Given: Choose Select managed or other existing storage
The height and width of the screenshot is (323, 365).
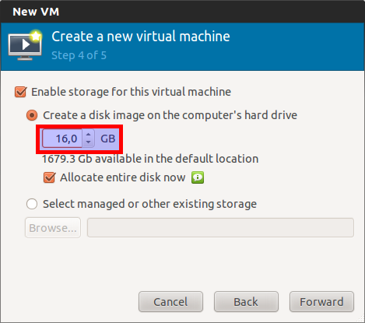Looking at the screenshot, I should tap(32, 204).
